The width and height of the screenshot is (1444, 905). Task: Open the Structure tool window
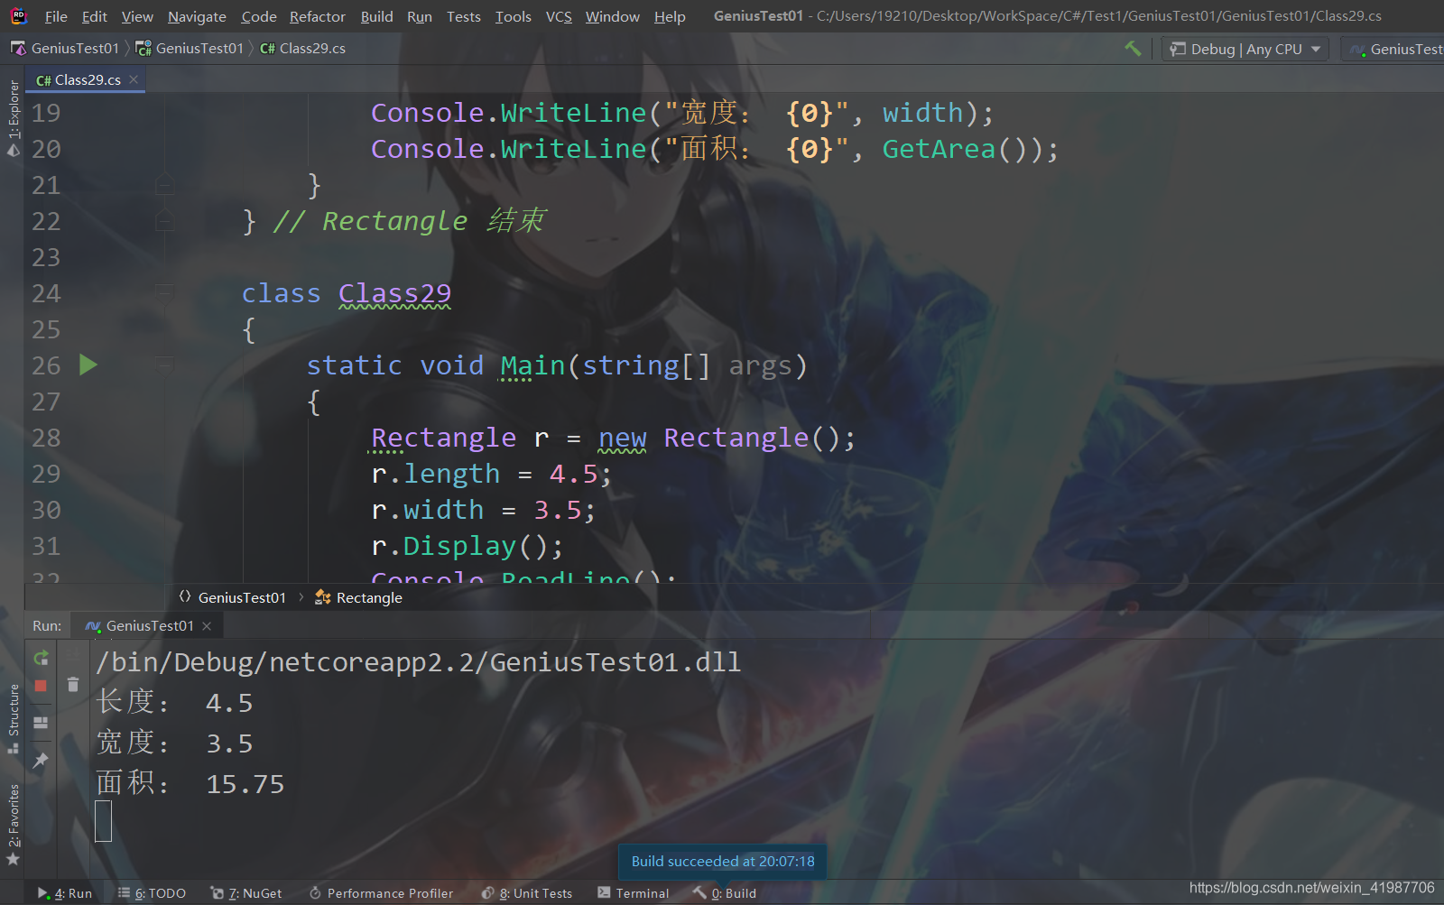tap(13, 718)
